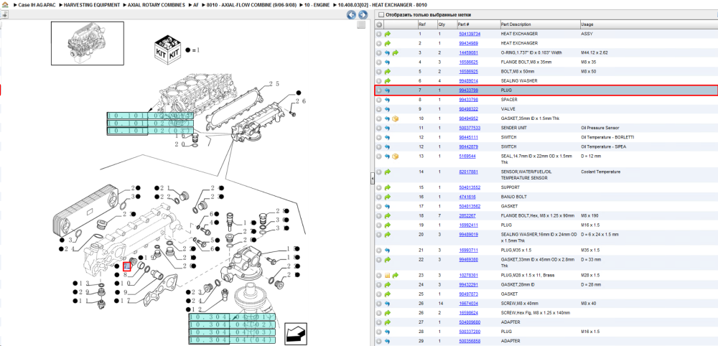Viewport: 718px width, 346px height.
Task: Click green arrow for coolant temperature SENSOR row
Action: click(388, 172)
